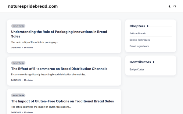
Task: Open the Gluten-Free Options article title
Action: tap(63, 101)
